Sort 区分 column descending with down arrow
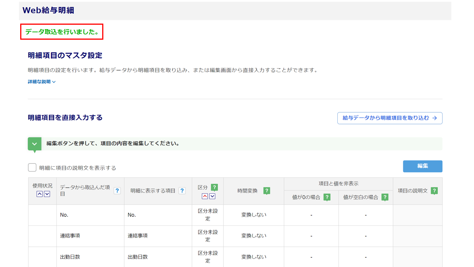 [x=212, y=196]
